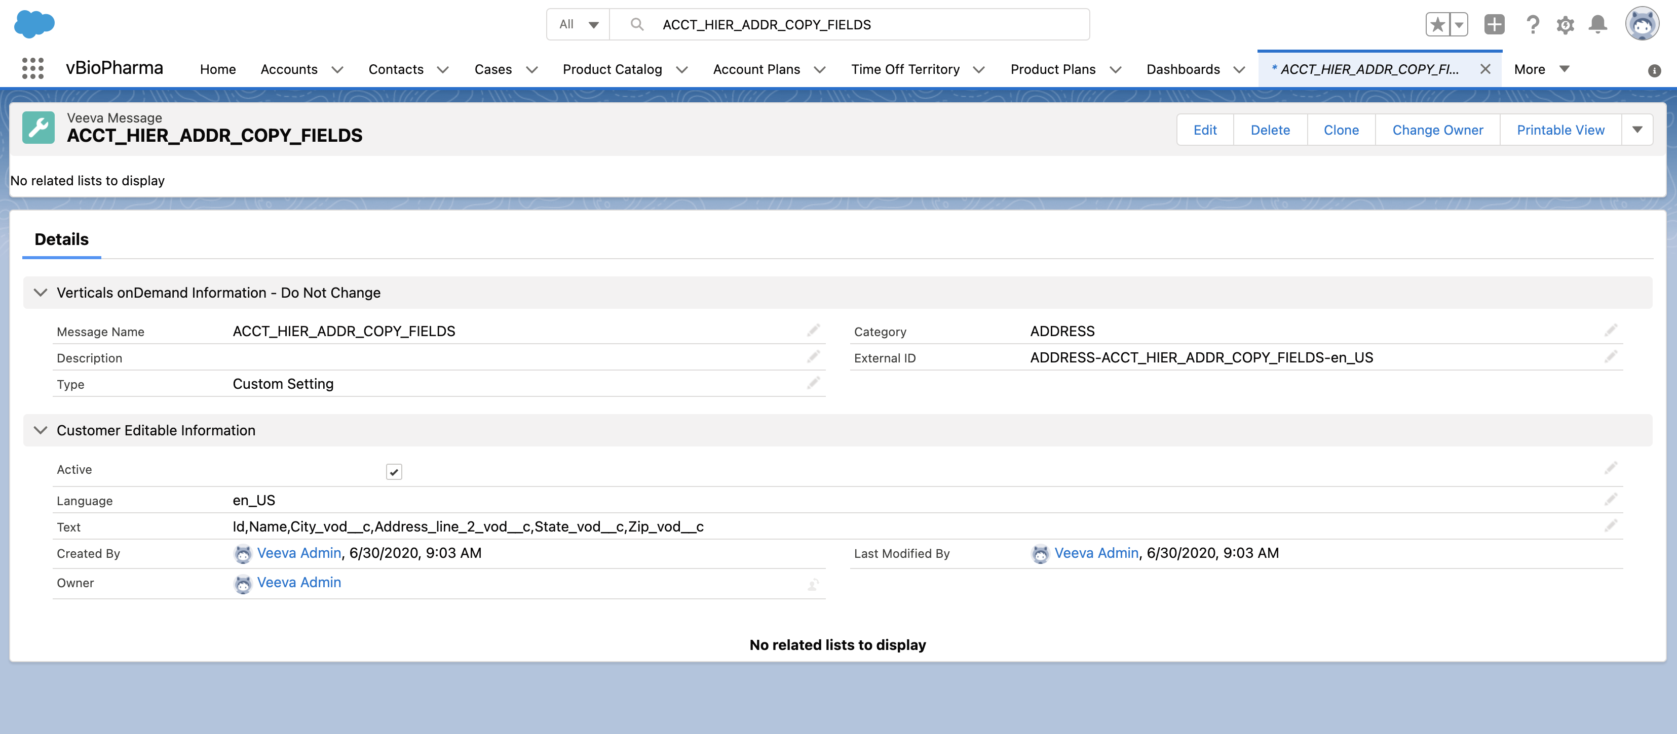1677x734 pixels.
Task: Click edit pencil next to Text field
Action: click(1611, 526)
